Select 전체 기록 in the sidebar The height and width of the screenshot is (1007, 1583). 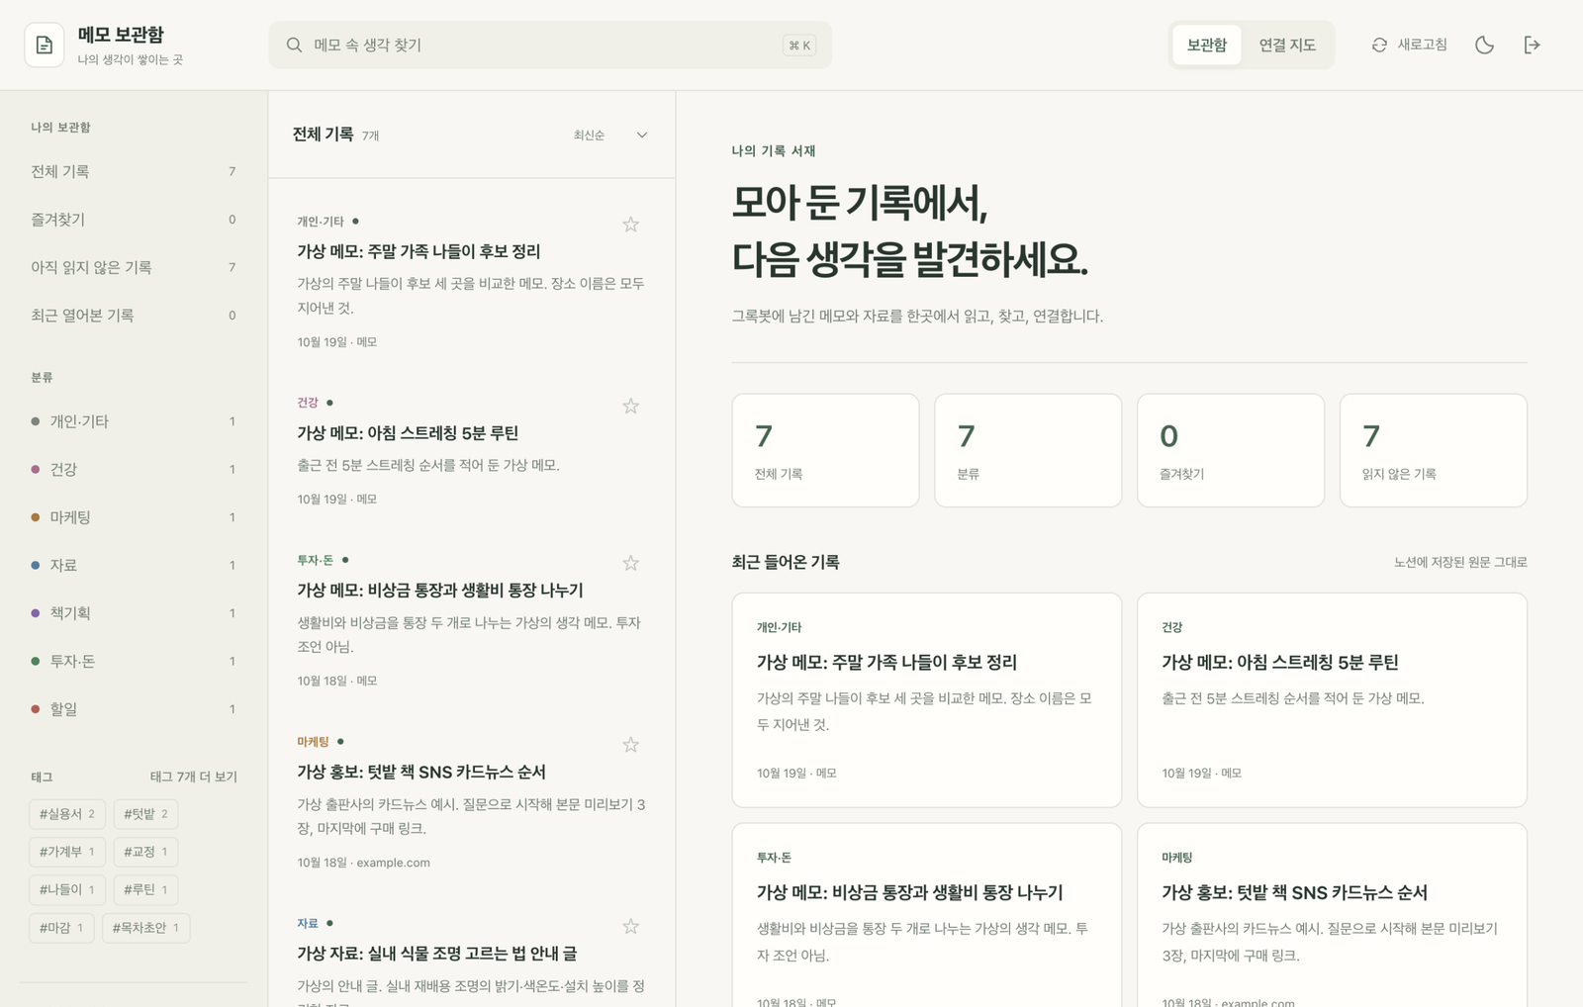[134, 172]
